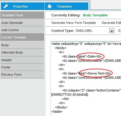
Task: Click the DNMLABEL control type value
Action: [x=84, y=31]
